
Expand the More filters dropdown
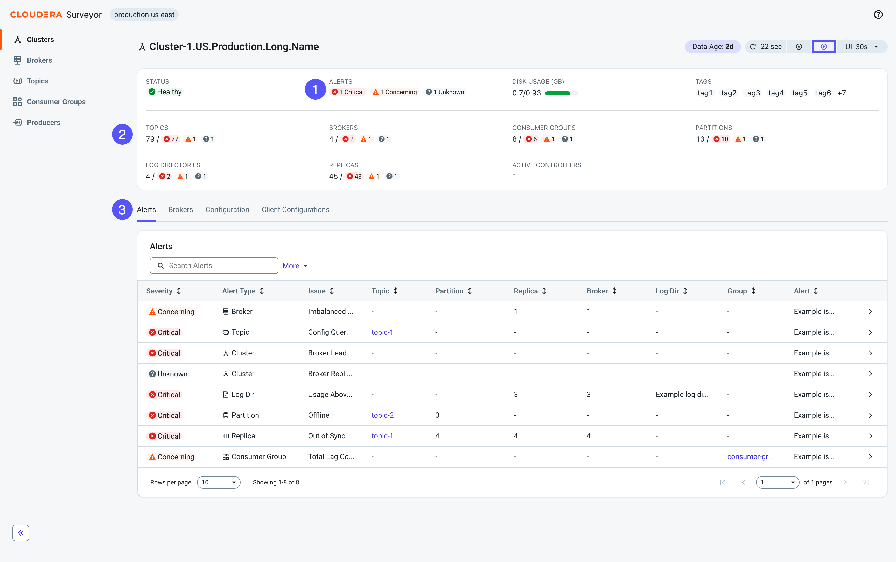tap(295, 266)
